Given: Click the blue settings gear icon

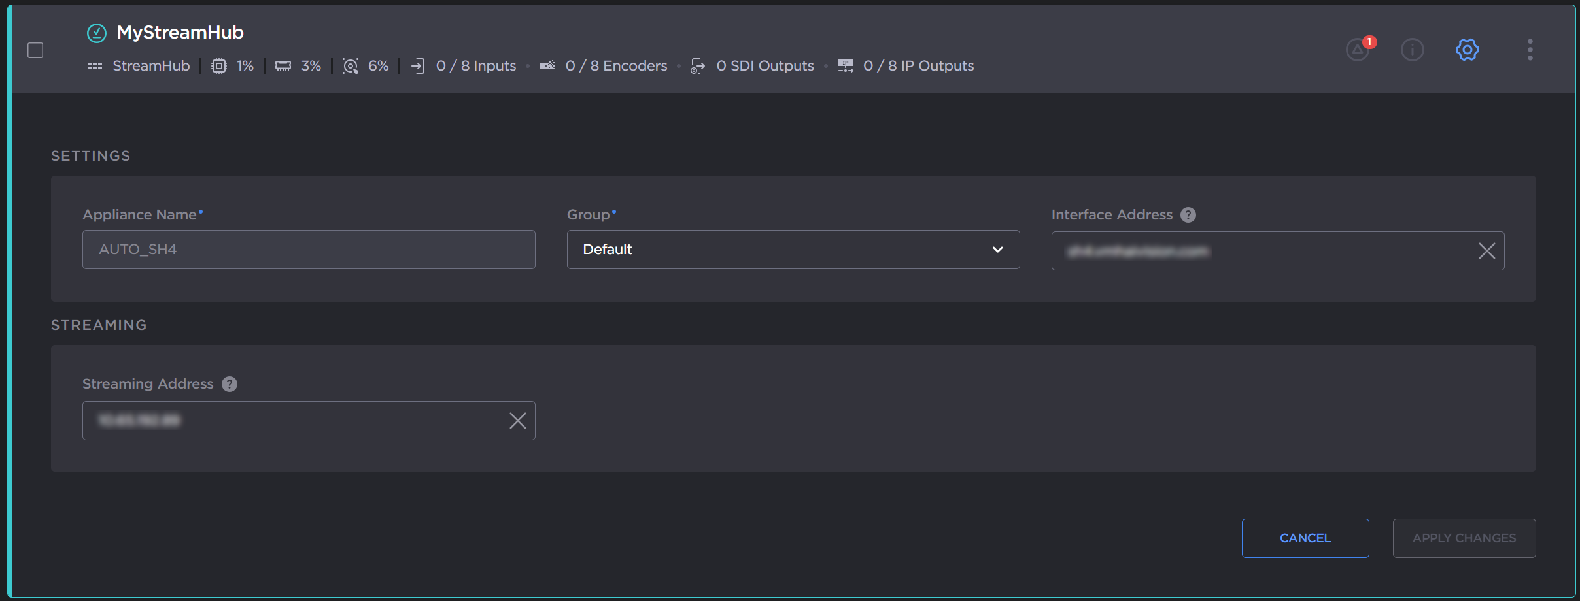Looking at the screenshot, I should [1468, 50].
